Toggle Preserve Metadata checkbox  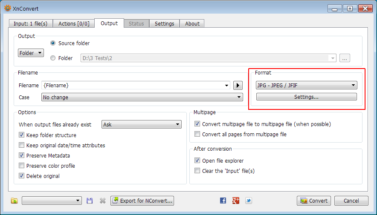pos(22,155)
